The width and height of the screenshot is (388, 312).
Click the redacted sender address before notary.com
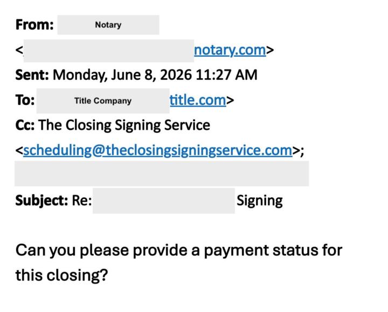point(109,51)
